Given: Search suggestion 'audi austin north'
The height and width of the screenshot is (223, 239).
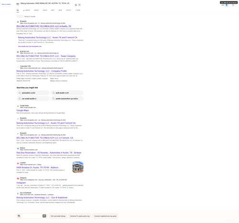Looking at the screenshot, I should (67, 93).
